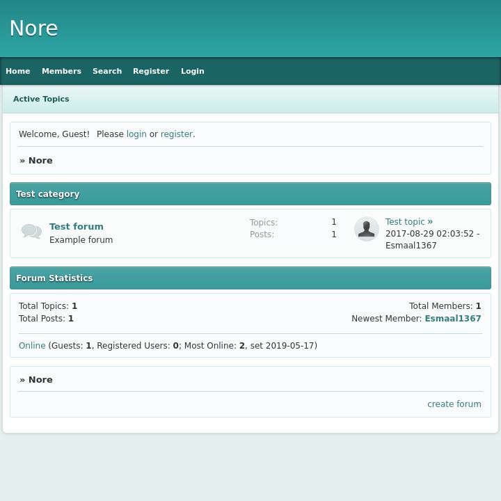Open Search in the navigation bar
501x501 pixels.
[x=107, y=71]
